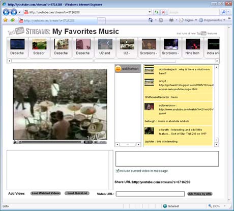This screenshot has height=211, width=234.
Task: Click the Add Video by URL button
Action: click(200, 194)
